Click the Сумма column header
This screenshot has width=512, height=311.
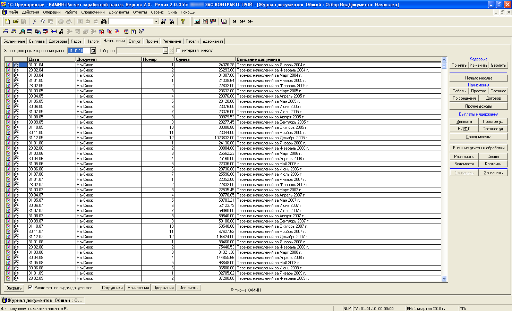click(205, 59)
